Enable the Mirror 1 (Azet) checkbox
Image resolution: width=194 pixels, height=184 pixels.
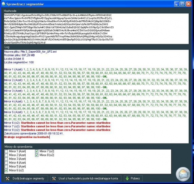pyautogui.click(x=6, y=152)
